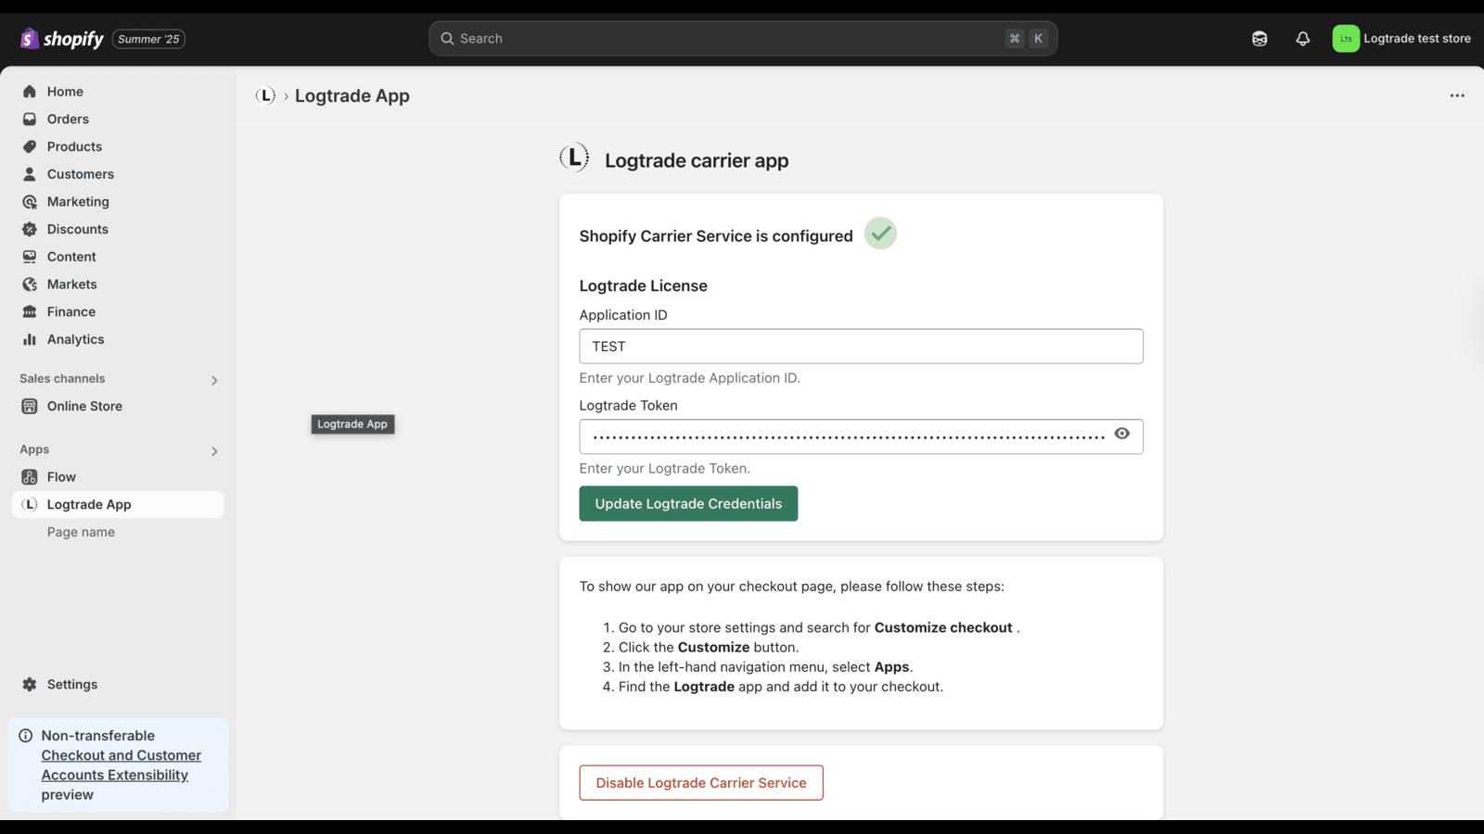Click the Products tag icon
Screen dimensions: 1484x834
coord(30,146)
